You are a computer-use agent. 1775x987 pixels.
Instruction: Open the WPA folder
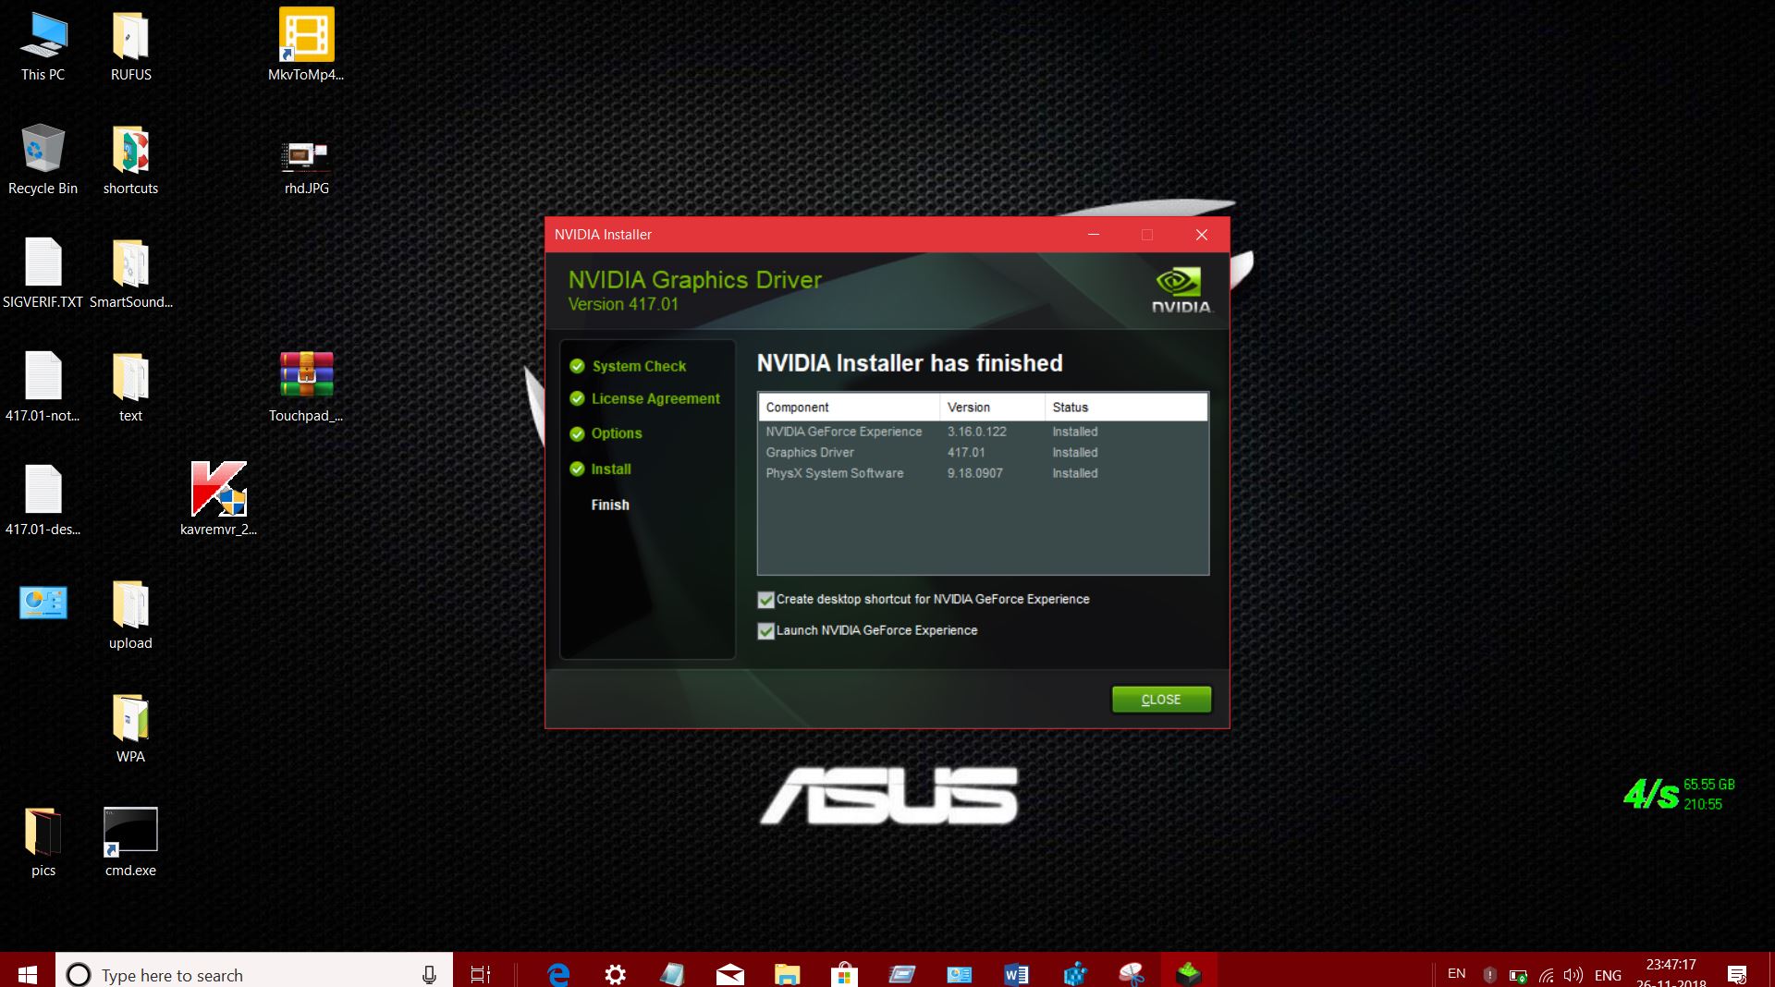point(130,728)
